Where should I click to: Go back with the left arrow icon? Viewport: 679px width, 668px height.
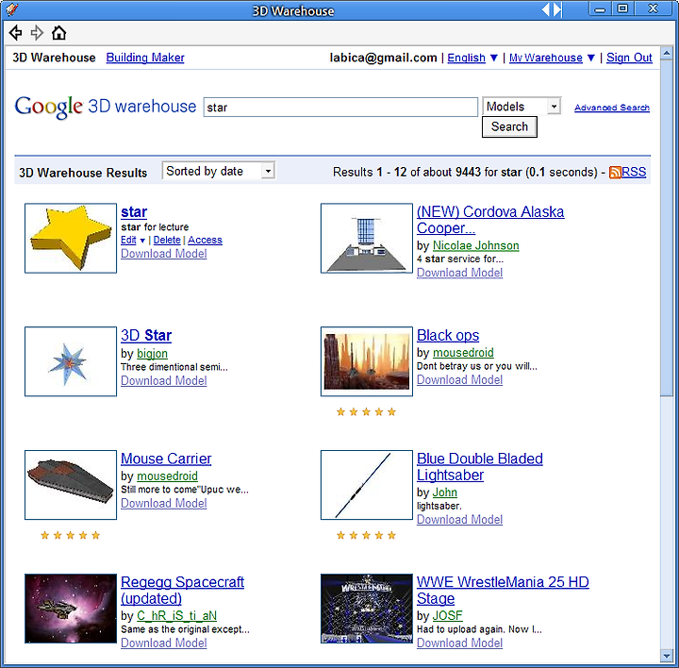(16, 32)
